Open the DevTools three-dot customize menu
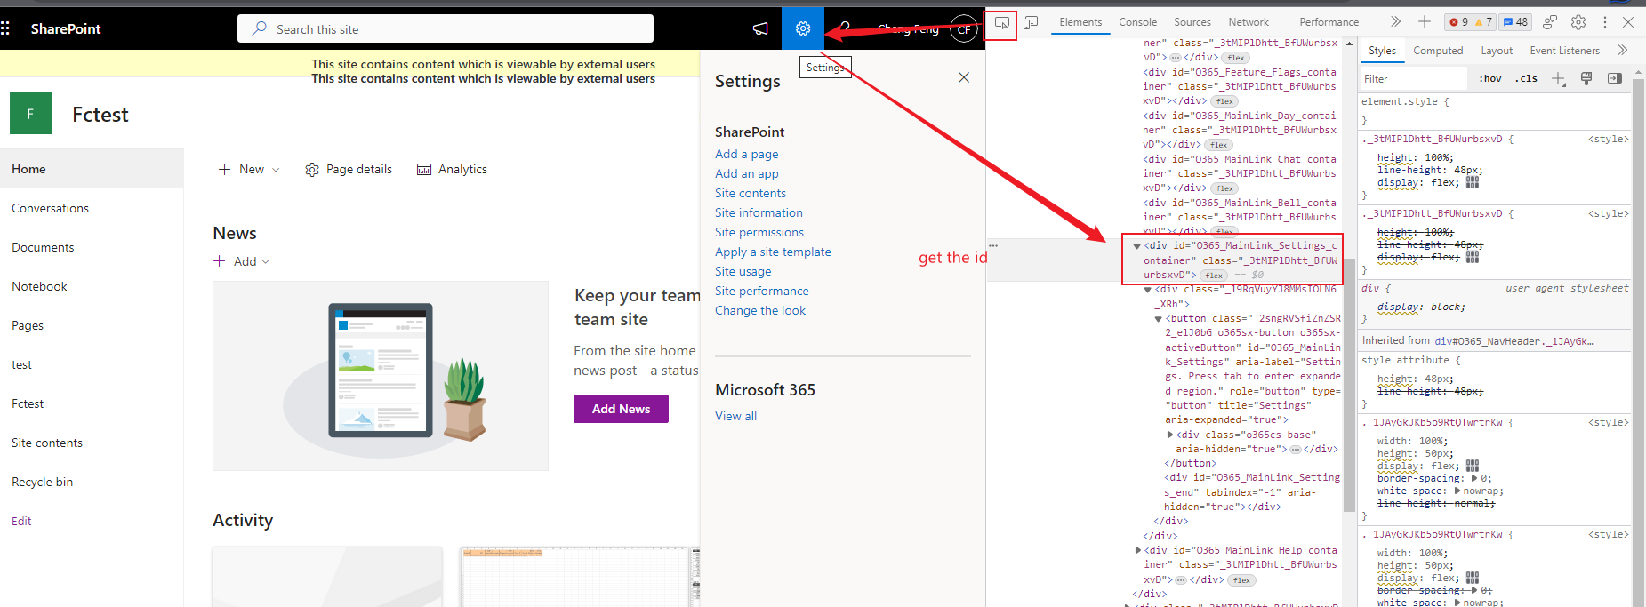 pyautogui.click(x=1605, y=22)
